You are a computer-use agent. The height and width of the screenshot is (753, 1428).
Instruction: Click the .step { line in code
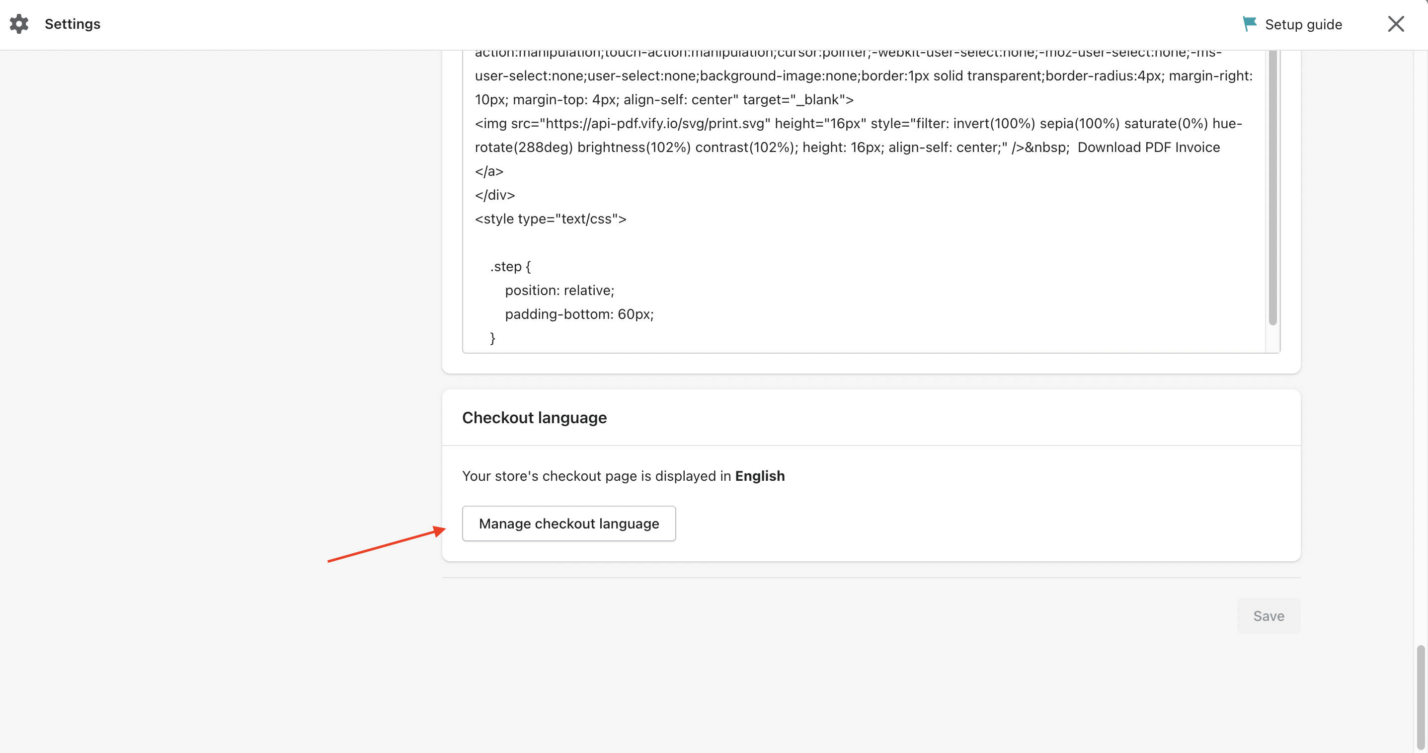coord(510,267)
